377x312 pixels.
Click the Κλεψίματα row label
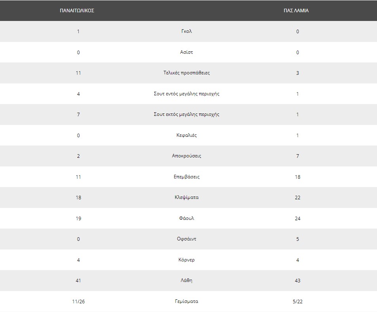tap(187, 198)
